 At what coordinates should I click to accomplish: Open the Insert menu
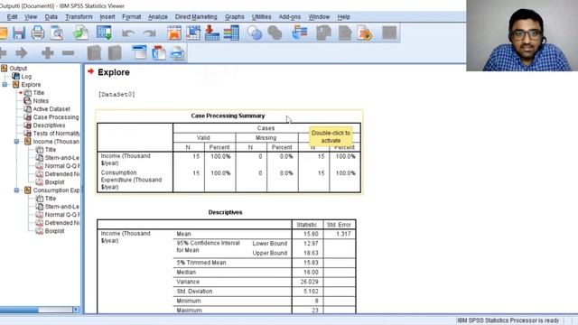pyautogui.click(x=107, y=17)
